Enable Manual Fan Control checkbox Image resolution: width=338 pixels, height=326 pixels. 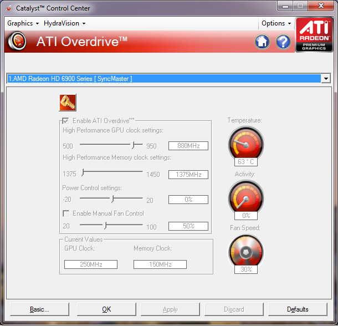pos(66,213)
